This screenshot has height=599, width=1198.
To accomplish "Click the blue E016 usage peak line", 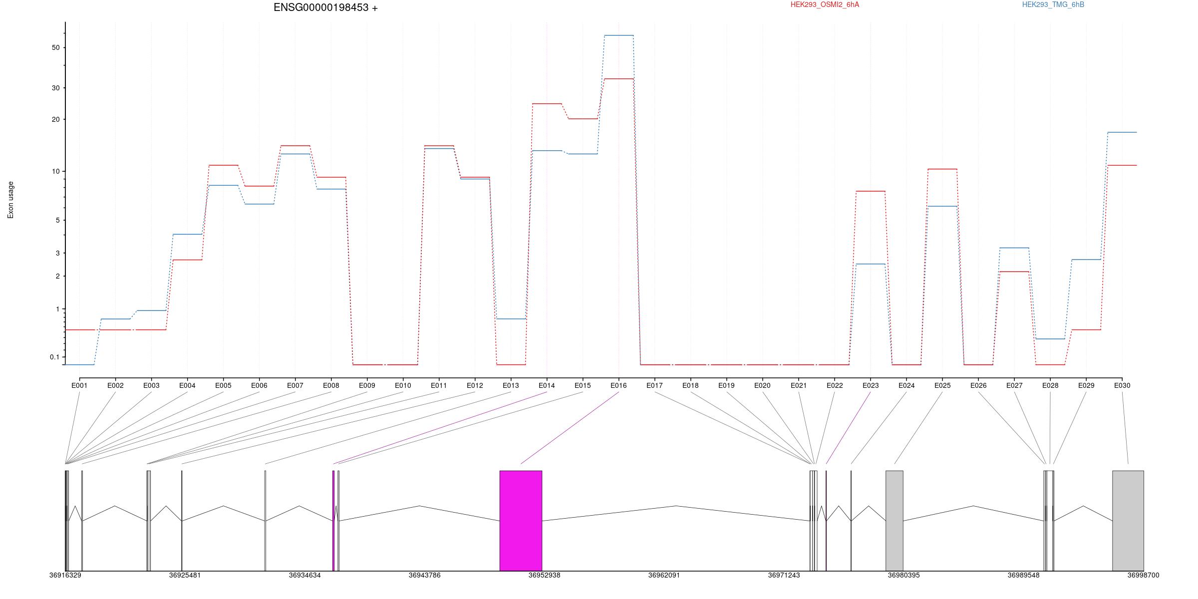I will click(619, 35).
